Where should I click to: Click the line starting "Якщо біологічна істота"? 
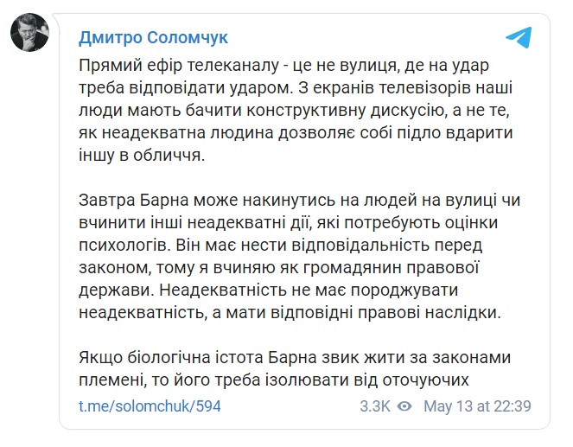[x=295, y=357]
